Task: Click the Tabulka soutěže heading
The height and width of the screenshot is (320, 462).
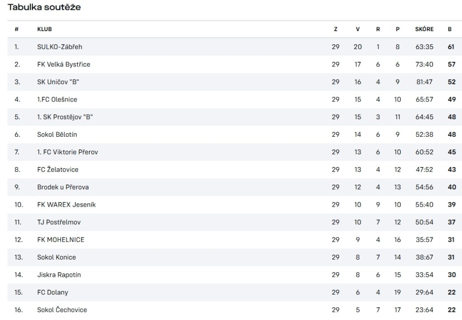Action: pos(44,7)
